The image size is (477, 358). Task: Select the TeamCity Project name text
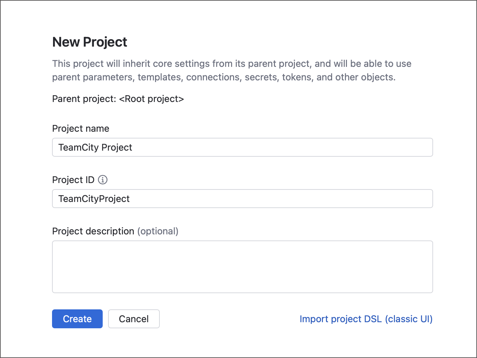click(x=95, y=147)
